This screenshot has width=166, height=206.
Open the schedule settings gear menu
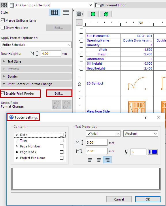point(80,14)
